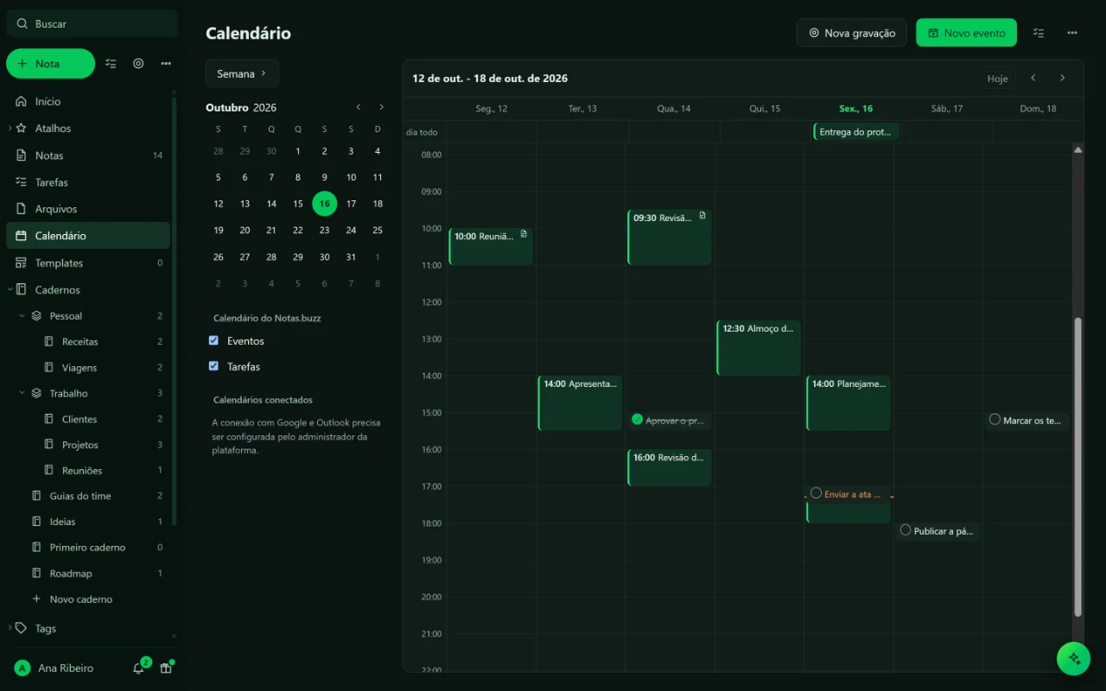Mark 'Publicar a pá...' task complete

pyautogui.click(x=906, y=530)
